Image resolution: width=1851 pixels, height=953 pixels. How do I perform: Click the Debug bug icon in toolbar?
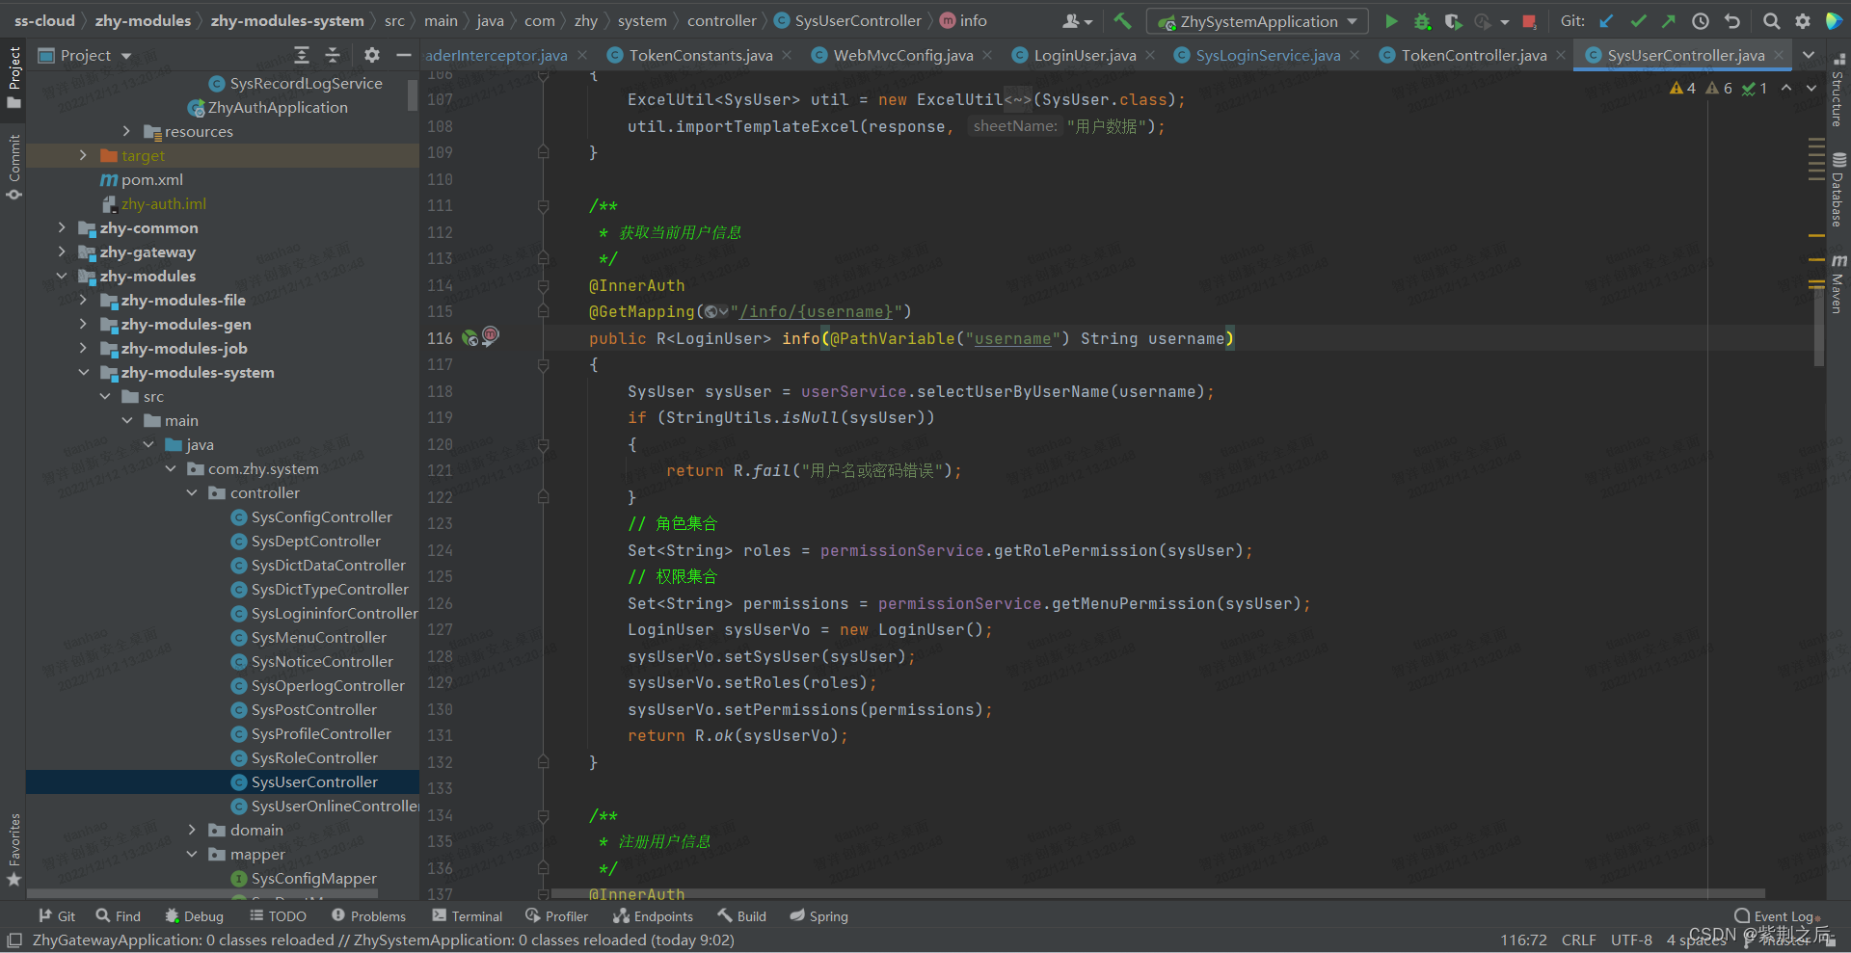pyautogui.click(x=1422, y=21)
